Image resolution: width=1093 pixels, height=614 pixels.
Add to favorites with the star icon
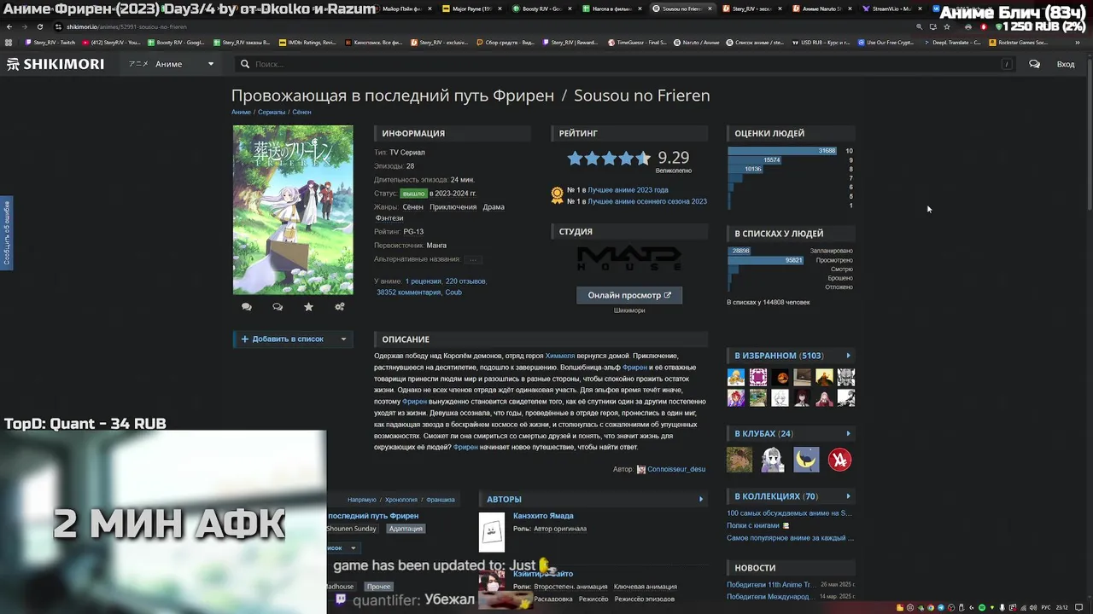click(308, 307)
